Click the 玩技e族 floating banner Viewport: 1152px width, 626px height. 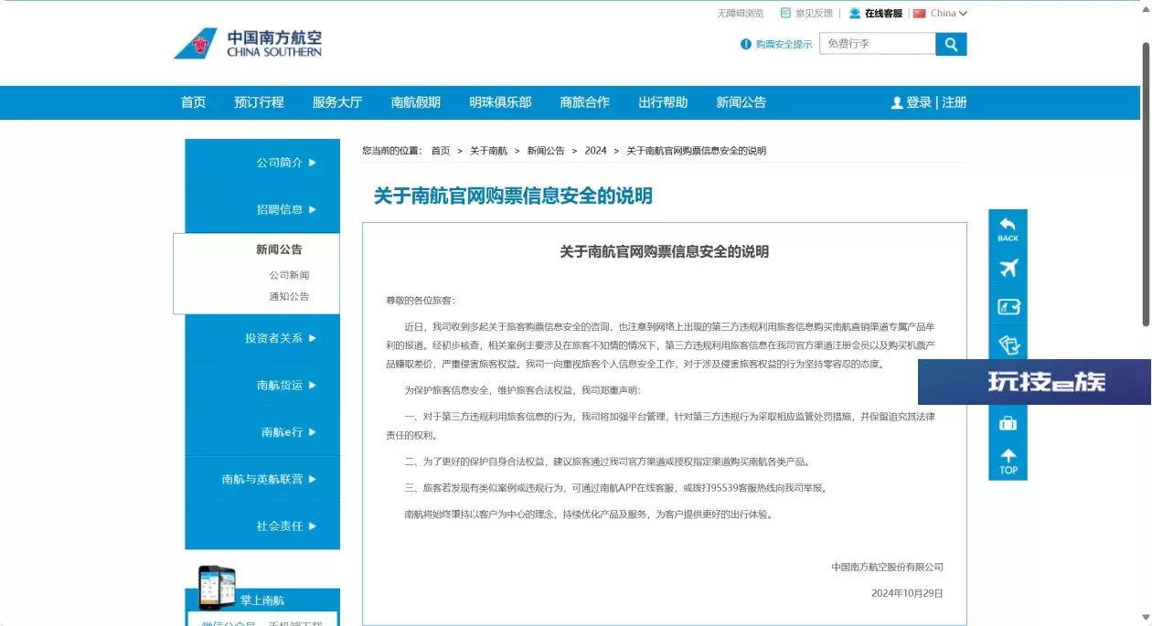click(1034, 382)
